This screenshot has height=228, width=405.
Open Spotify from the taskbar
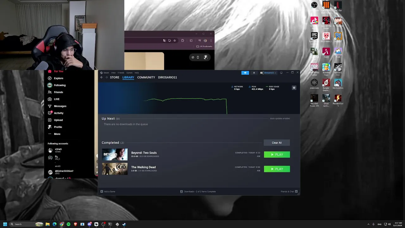(x=68, y=224)
